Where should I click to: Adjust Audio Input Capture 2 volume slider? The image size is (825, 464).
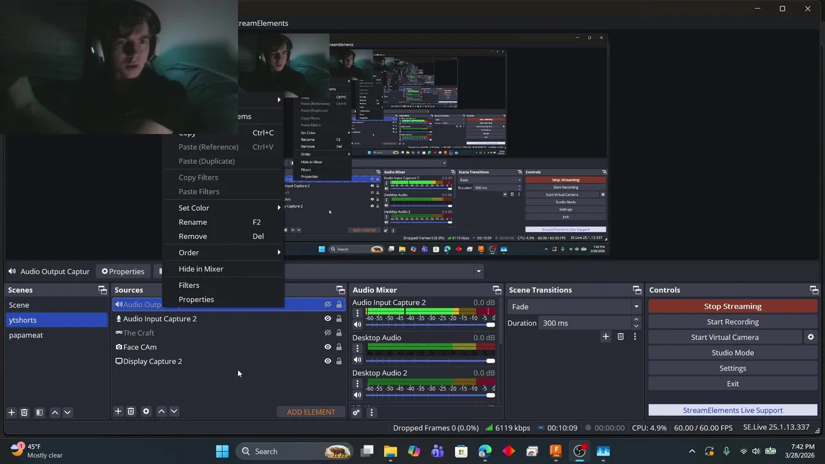coord(430,325)
